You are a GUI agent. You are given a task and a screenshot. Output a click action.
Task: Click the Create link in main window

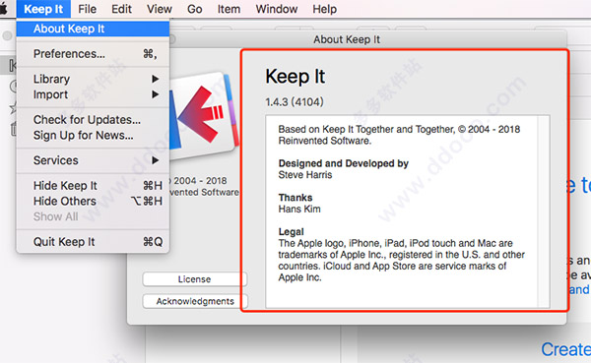click(565, 349)
